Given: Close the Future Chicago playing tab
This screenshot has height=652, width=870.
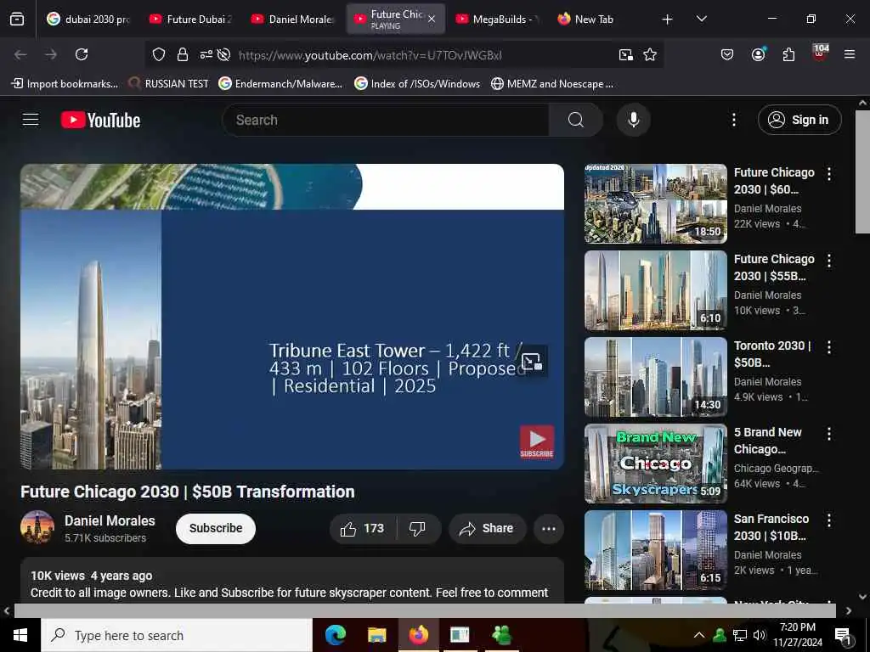Looking at the screenshot, I should (432, 19).
